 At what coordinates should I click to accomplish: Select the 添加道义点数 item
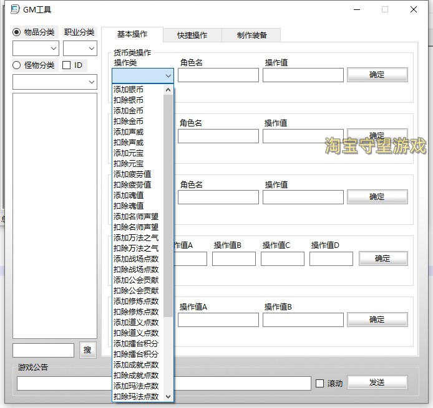point(138,322)
